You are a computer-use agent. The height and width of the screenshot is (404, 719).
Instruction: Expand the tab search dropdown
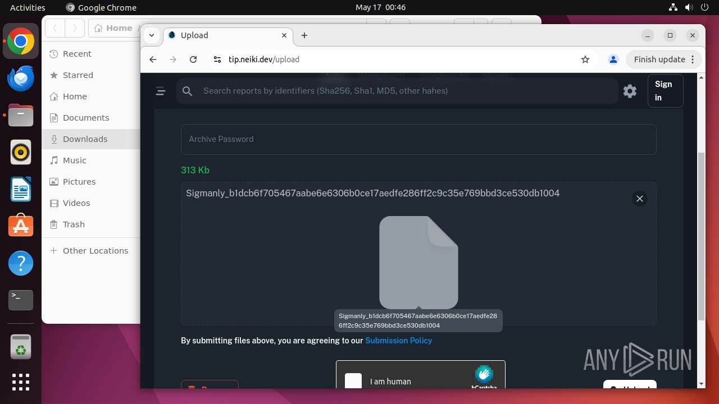coord(152,35)
